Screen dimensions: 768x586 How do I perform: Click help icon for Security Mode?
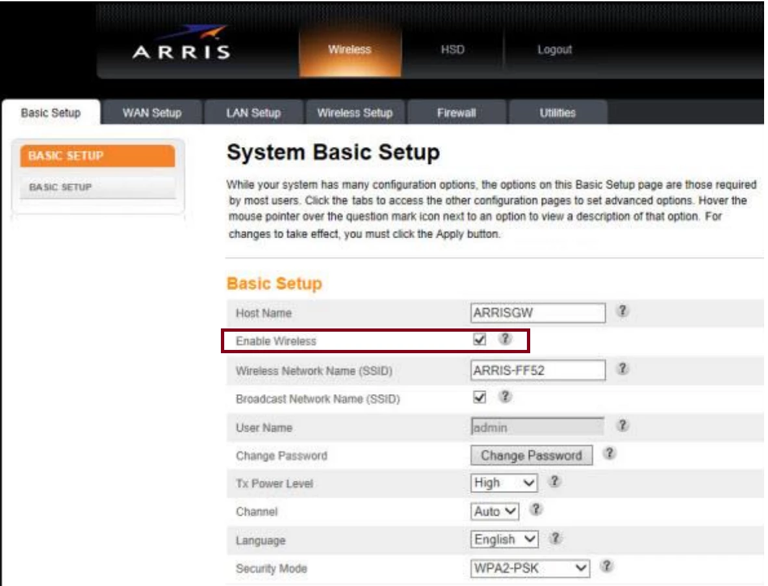tap(607, 566)
